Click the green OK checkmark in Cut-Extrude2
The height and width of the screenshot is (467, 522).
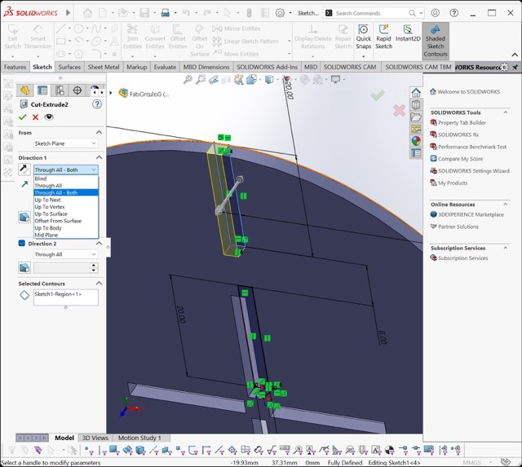coord(23,117)
